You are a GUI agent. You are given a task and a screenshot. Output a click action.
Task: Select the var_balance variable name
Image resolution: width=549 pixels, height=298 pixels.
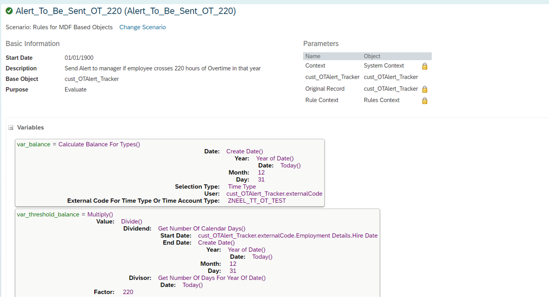(34, 144)
